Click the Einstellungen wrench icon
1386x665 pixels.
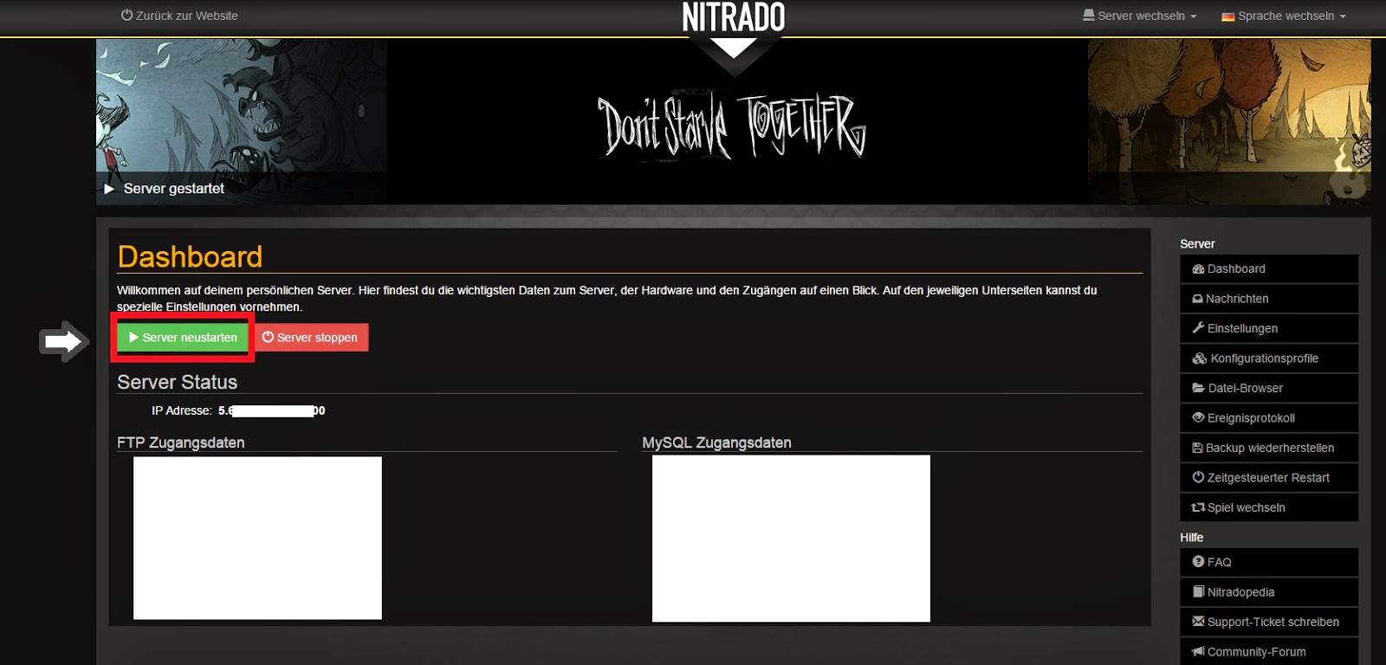pyautogui.click(x=1198, y=327)
